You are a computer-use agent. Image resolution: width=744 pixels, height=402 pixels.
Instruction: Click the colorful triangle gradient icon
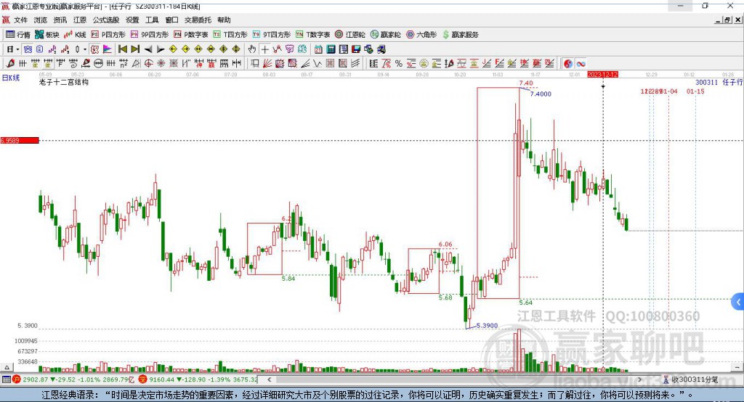(x=108, y=49)
